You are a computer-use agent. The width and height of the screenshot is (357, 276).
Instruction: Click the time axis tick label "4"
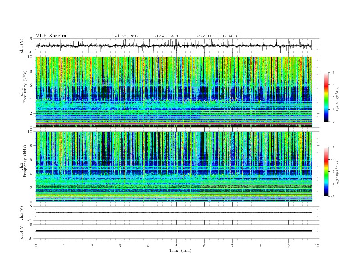[x=148, y=246]
